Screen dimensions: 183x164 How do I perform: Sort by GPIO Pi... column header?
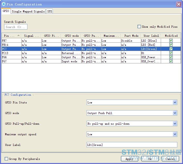pos(51,36)
